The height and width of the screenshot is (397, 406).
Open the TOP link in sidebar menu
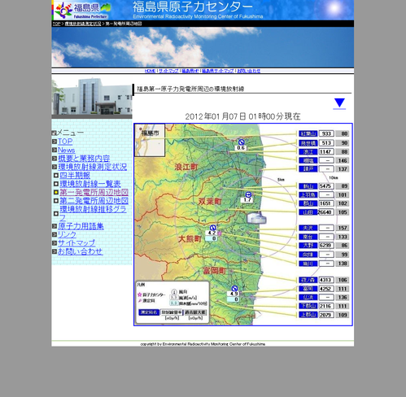[65, 142]
